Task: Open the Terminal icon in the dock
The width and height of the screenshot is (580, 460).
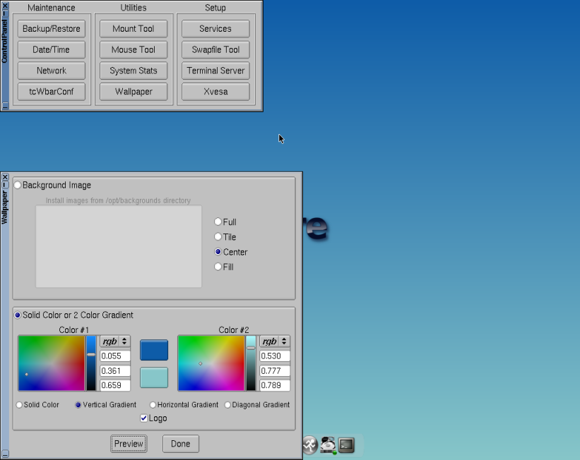Action: [346, 444]
